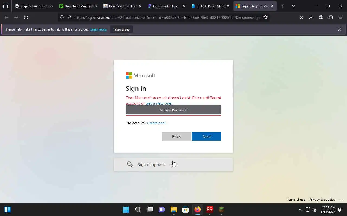Open the Terms of use link
347x216 pixels.
pos(296,200)
